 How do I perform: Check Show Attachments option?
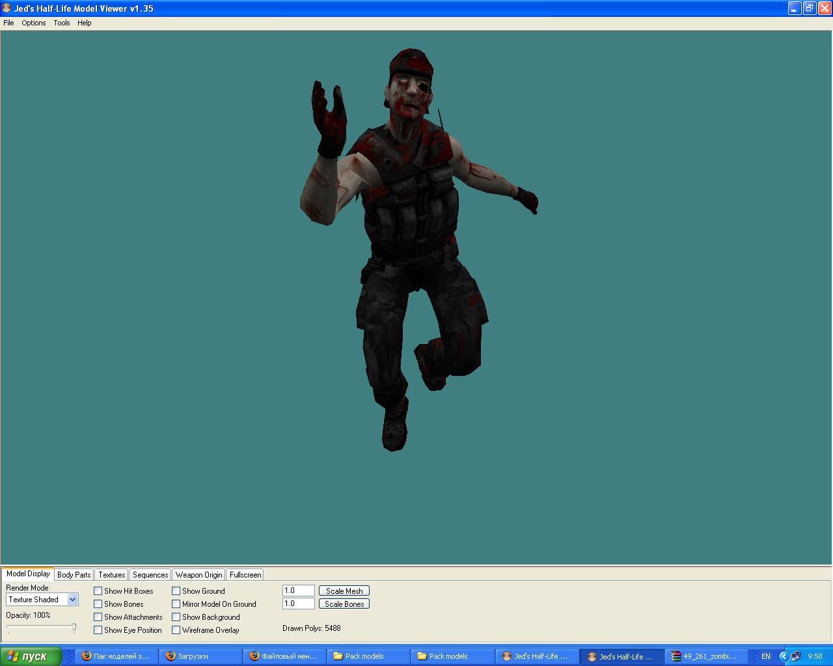point(98,617)
